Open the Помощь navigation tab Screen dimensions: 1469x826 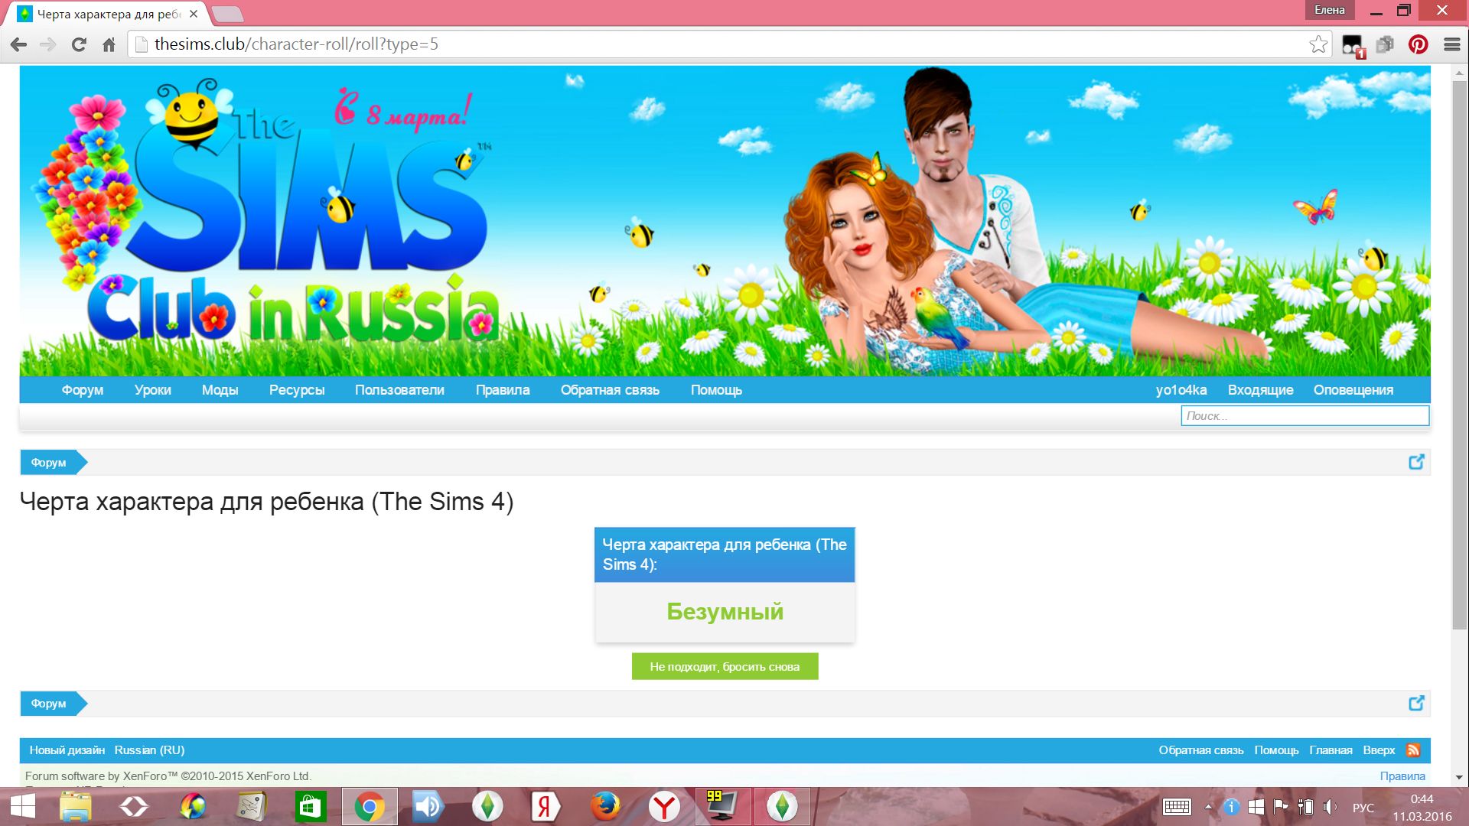coord(716,390)
